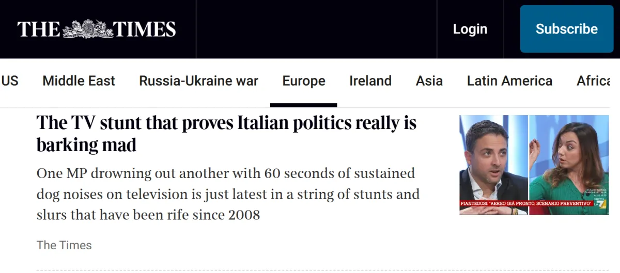Viewport: 620px width, 273px height.
Task: Click the red Piantedosi ticker in the thumbnail
Action: click(x=519, y=204)
